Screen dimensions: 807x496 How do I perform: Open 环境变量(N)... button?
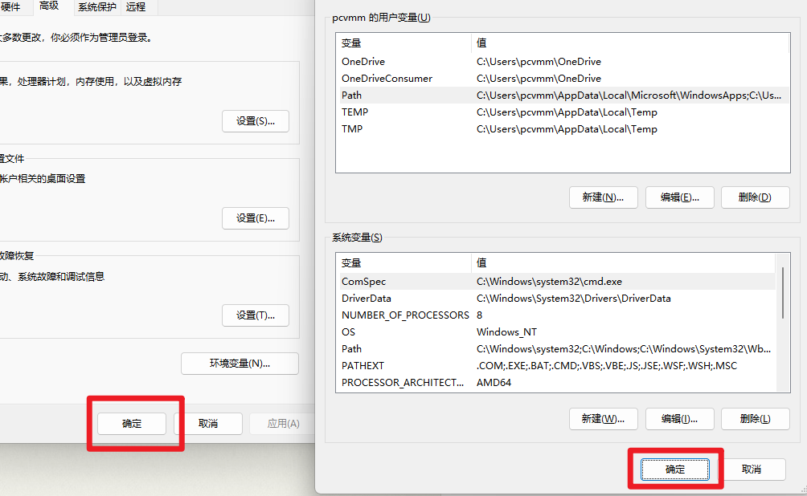pyautogui.click(x=240, y=364)
